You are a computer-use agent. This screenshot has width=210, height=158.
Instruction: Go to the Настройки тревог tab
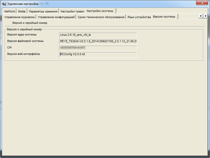click(x=72, y=11)
